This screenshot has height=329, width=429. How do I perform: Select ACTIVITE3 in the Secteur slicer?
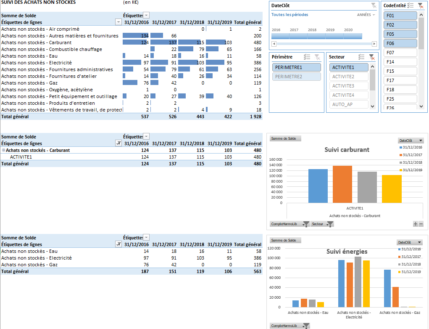click(x=349, y=86)
